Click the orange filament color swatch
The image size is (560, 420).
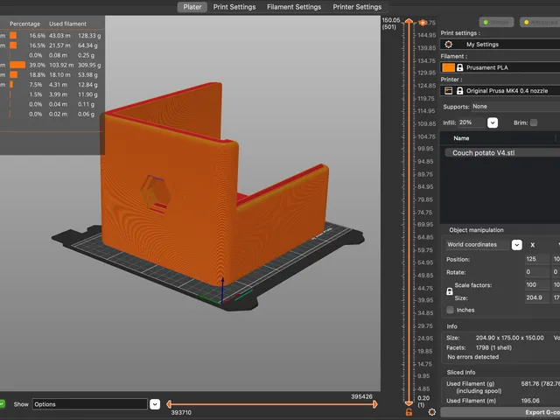tap(448, 67)
